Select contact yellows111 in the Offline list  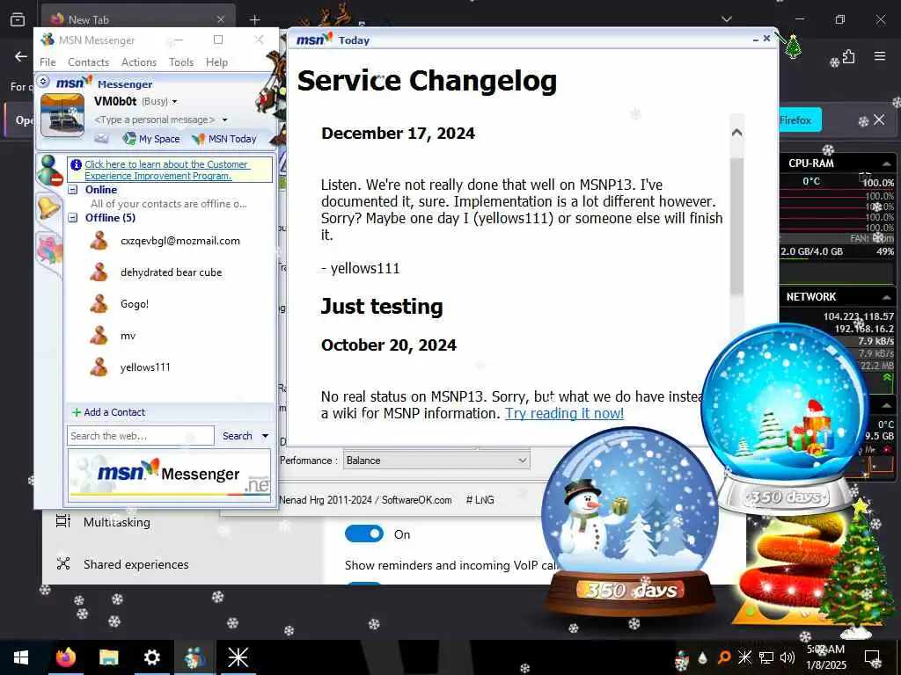pyautogui.click(x=145, y=367)
